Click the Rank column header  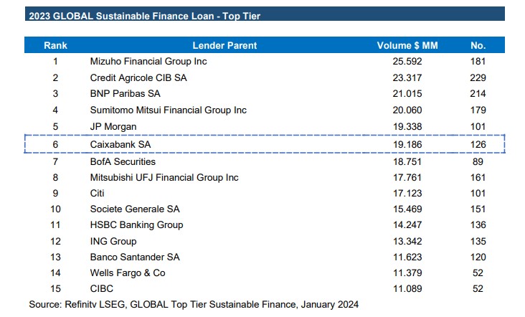click(x=55, y=45)
